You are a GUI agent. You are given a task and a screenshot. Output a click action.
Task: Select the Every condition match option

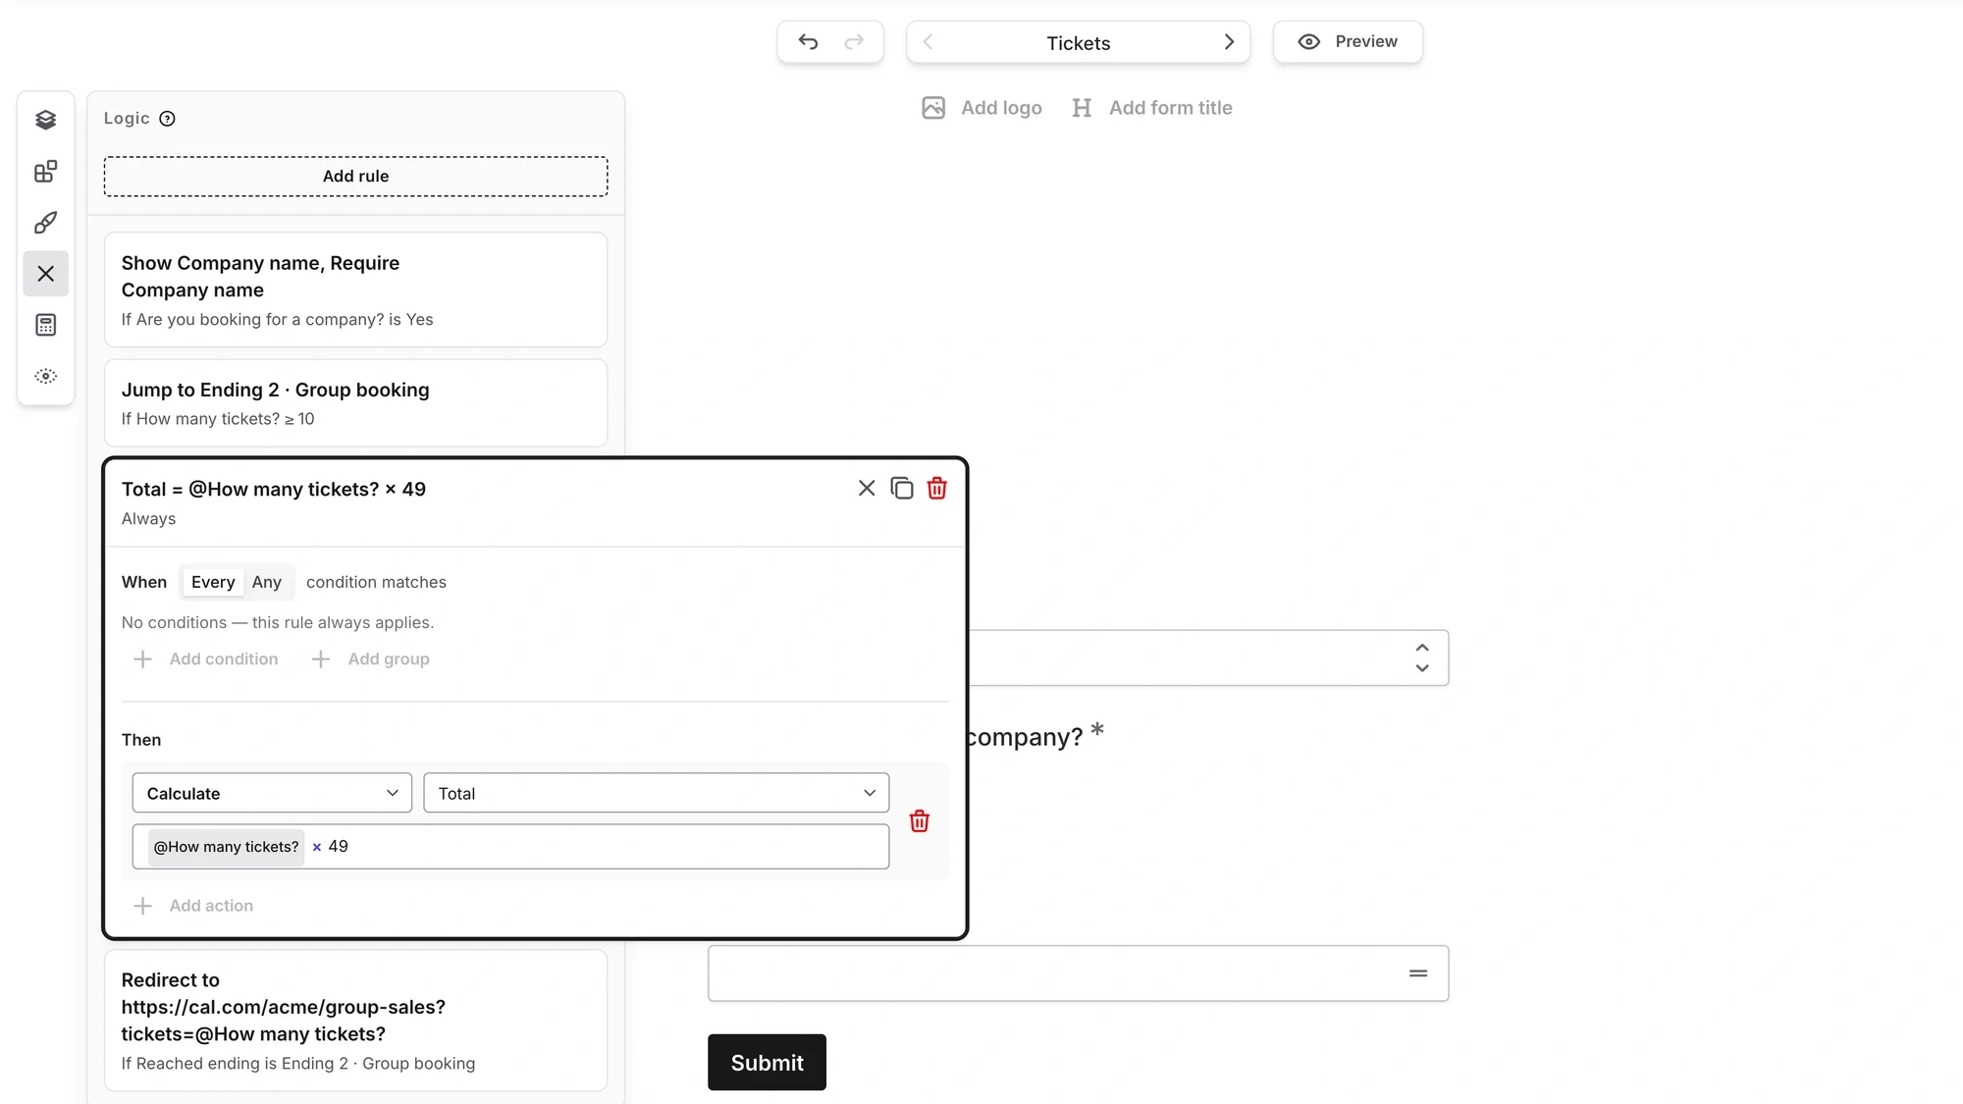click(x=213, y=582)
